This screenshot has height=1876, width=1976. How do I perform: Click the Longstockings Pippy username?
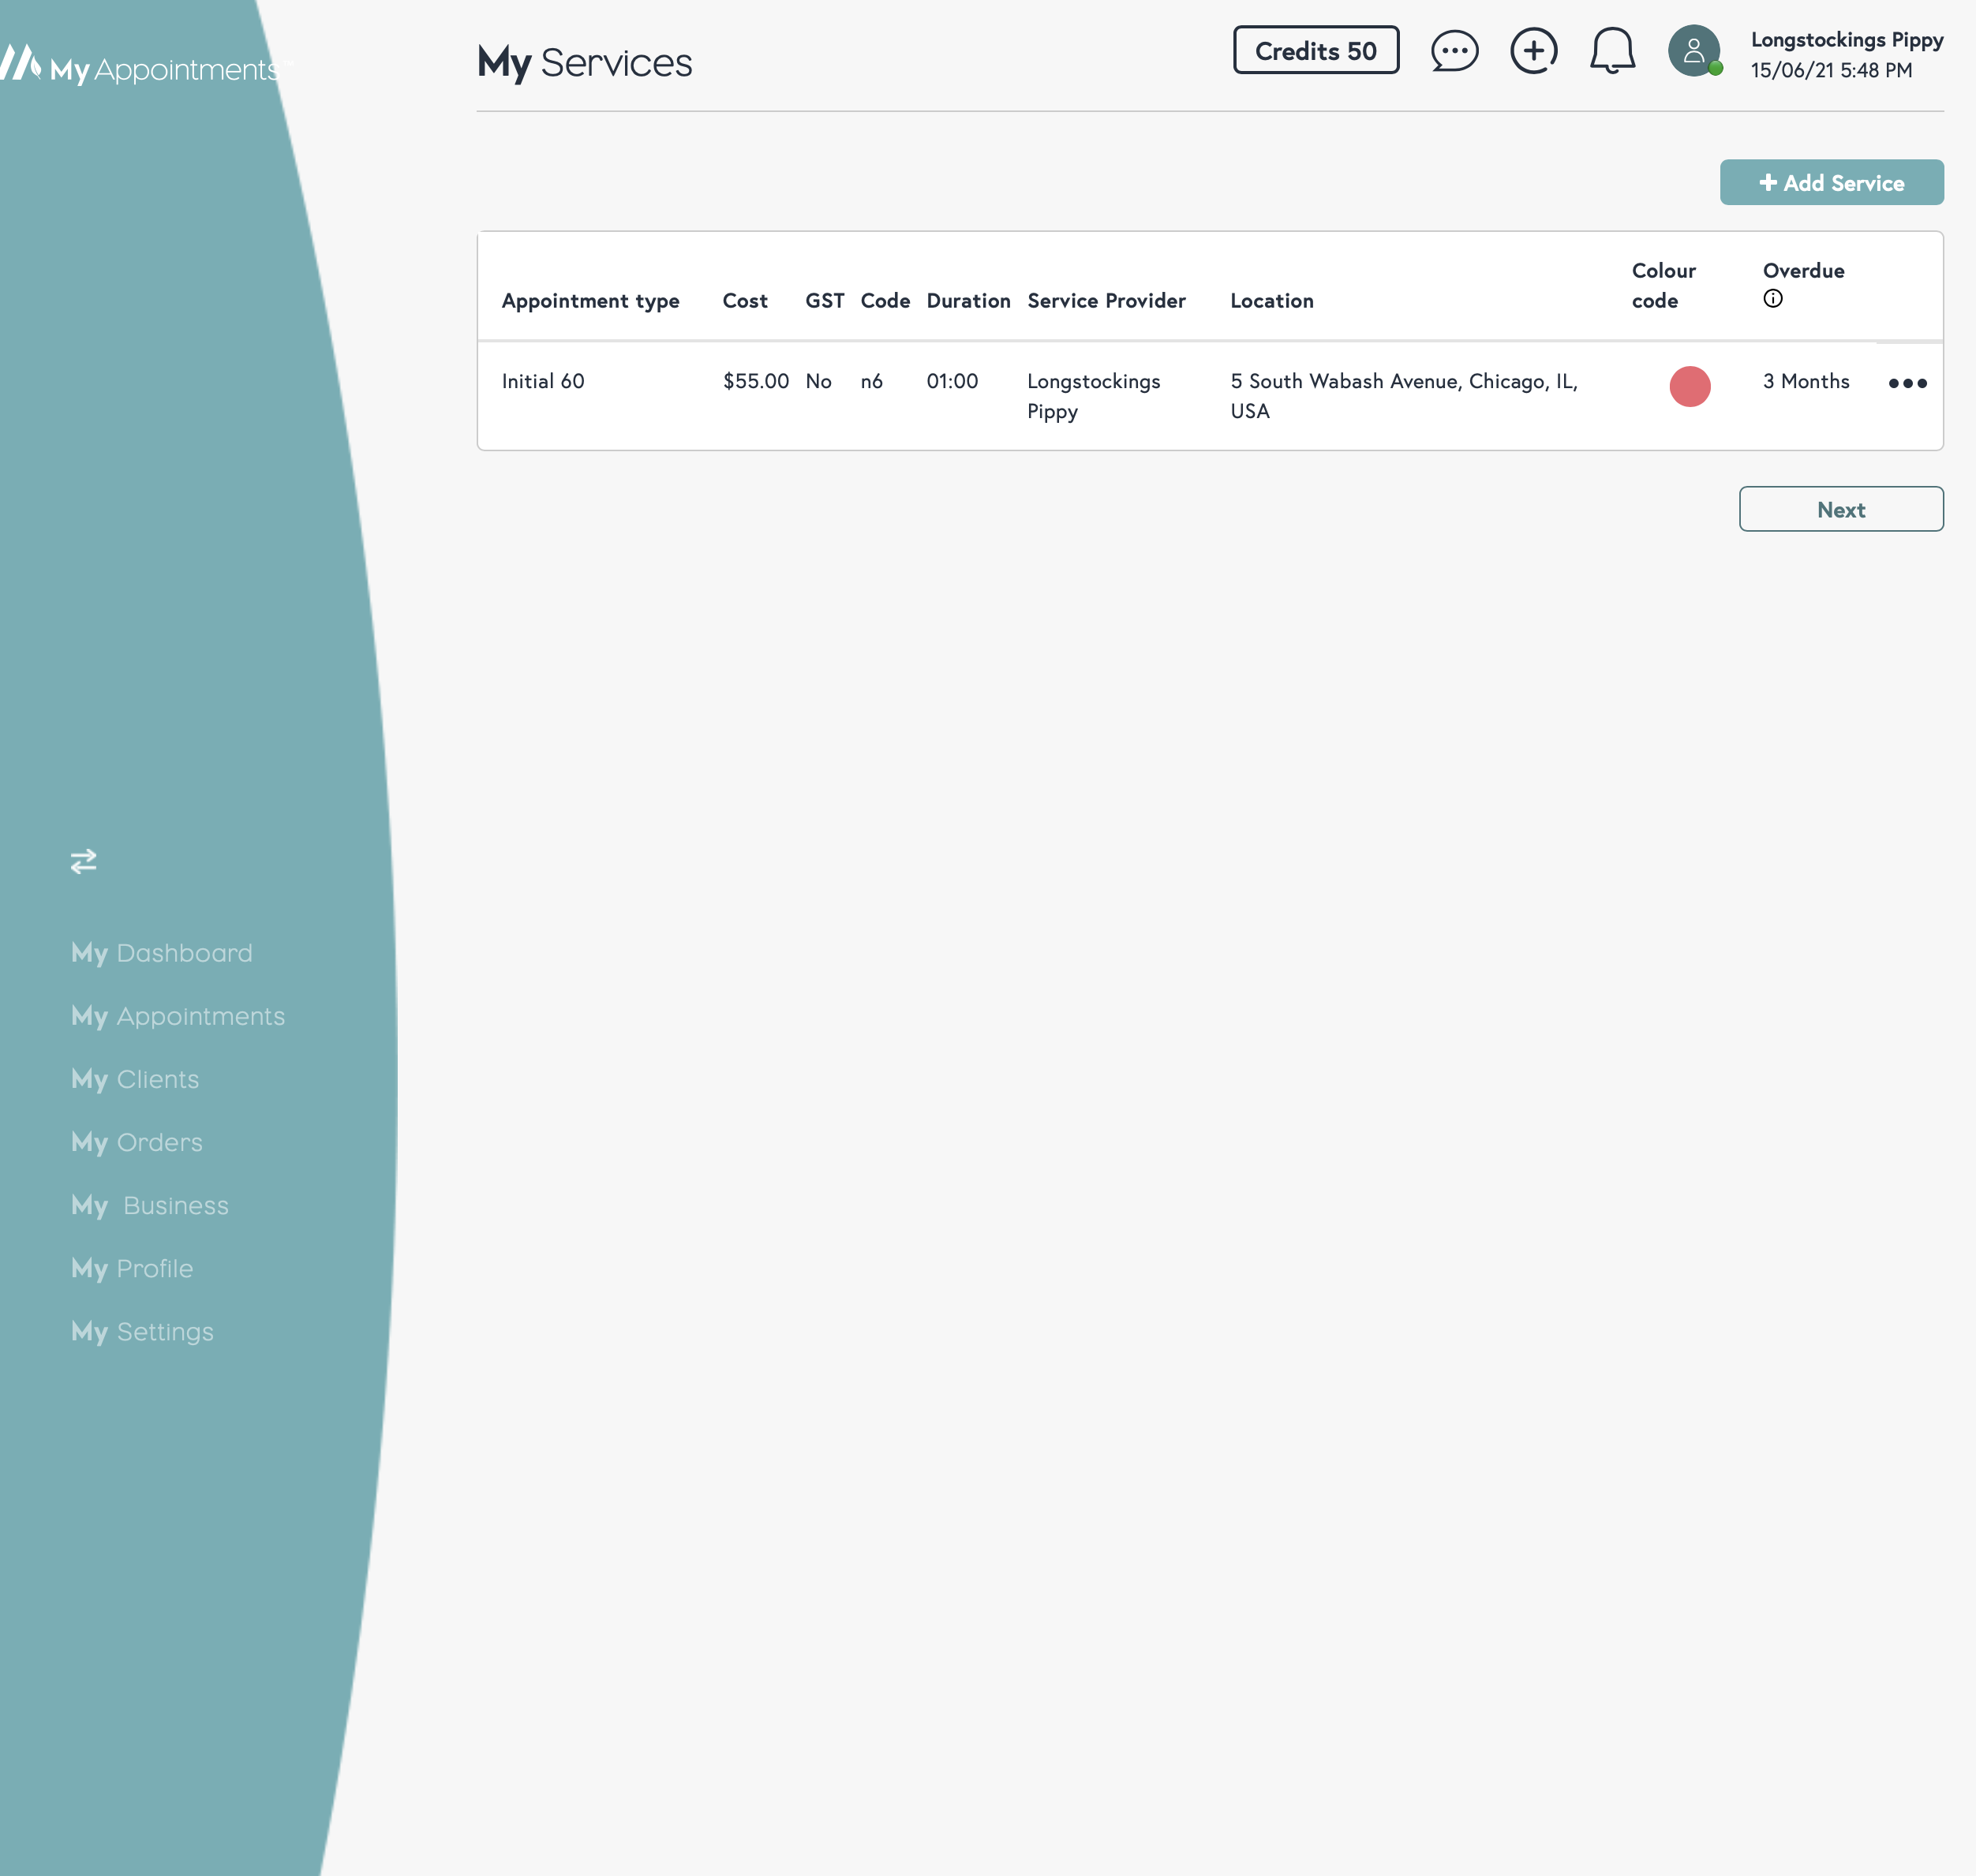click(x=1846, y=40)
